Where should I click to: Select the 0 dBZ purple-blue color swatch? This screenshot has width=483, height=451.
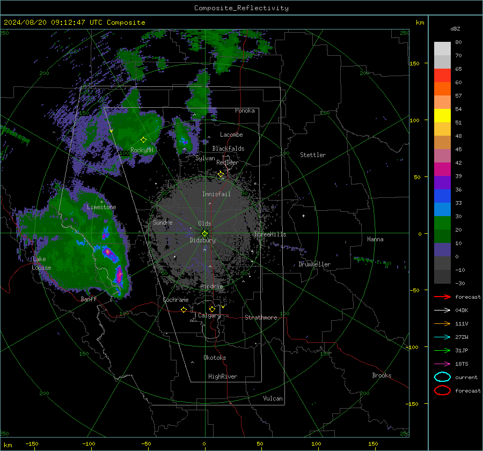click(442, 250)
